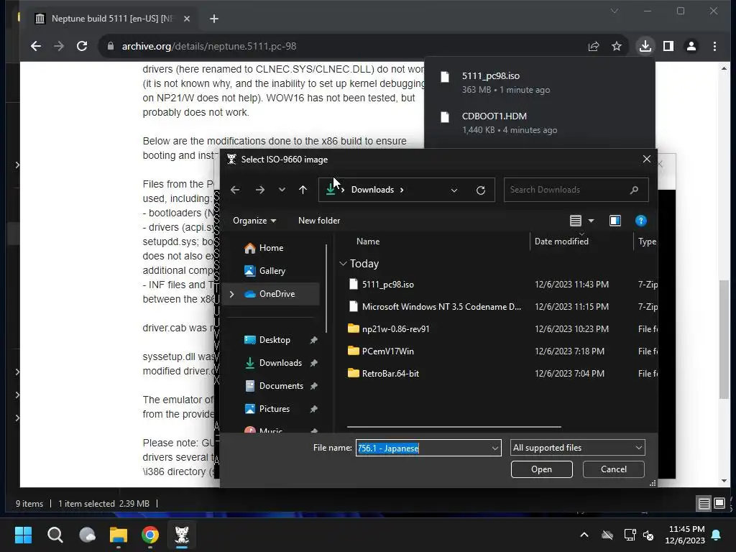Expand the File name dropdown arrow
The image size is (736, 552).
494,448
